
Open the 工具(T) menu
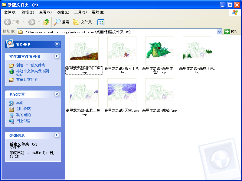(80, 12)
